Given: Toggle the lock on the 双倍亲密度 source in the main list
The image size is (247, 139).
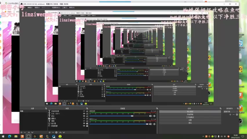Looking at the screenshot, I should (x=87, y=111).
